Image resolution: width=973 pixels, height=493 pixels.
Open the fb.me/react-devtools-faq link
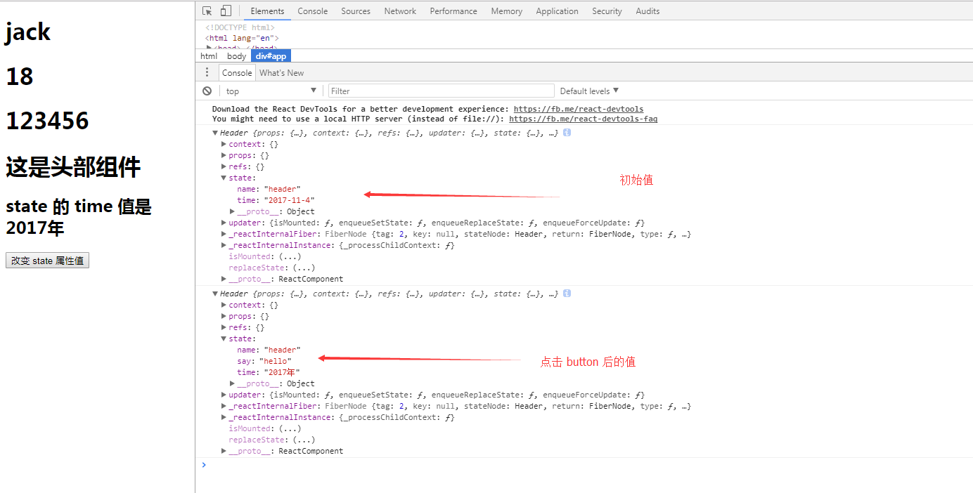(x=584, y=119)
